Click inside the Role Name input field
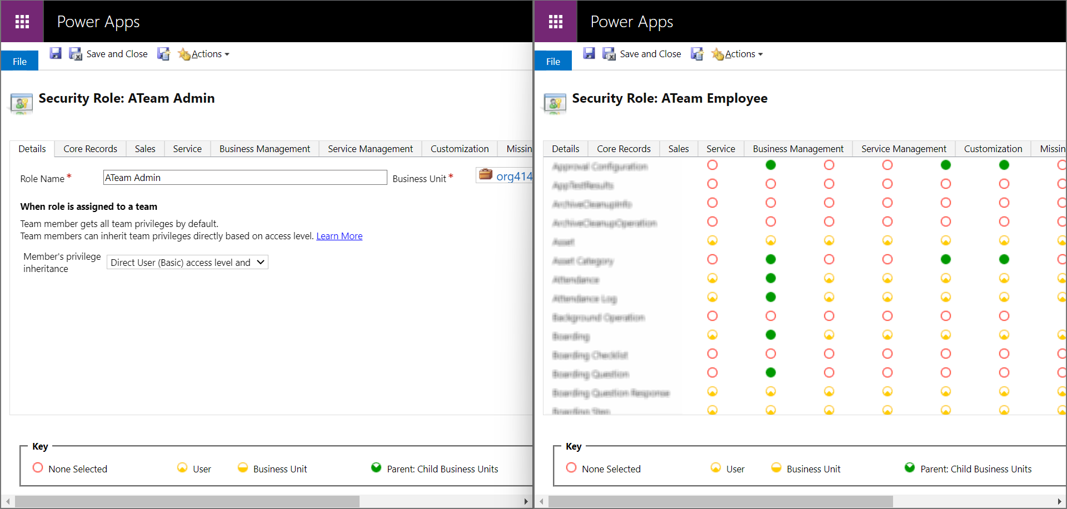This screenshot has width=1067, height=509. click(x=245, y=177)
